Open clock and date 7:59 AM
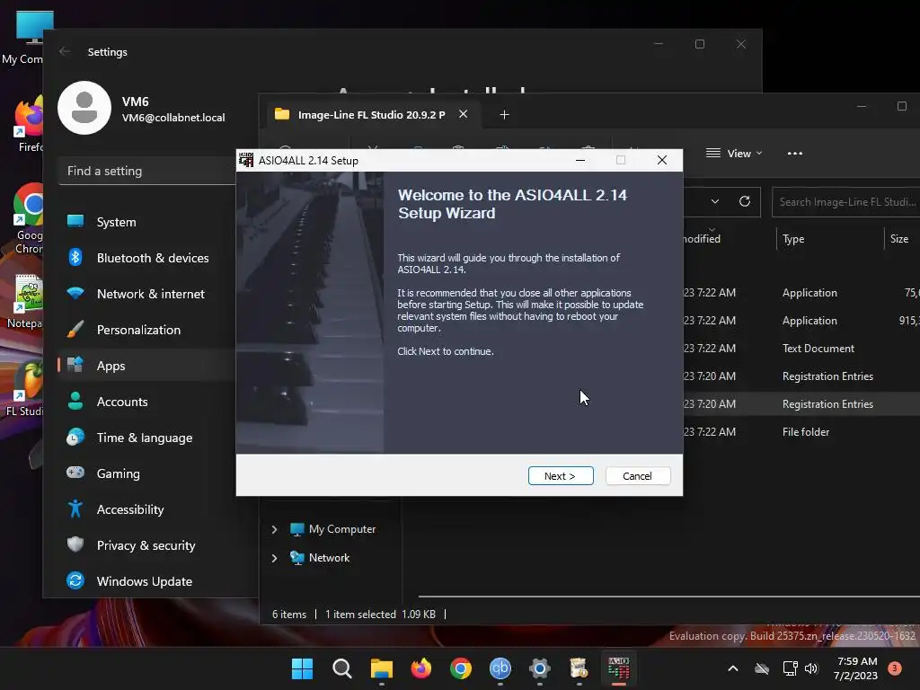This screenshot has height=690, width=920. point(856,668)
